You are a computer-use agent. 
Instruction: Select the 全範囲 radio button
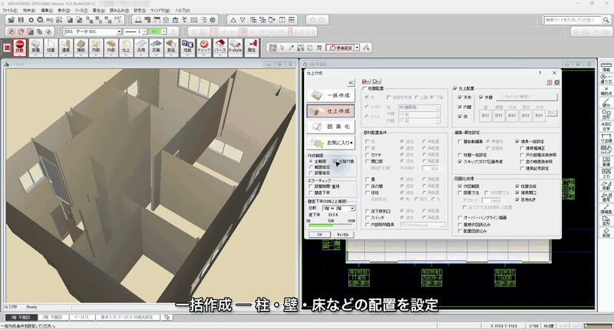click(311, 161)
